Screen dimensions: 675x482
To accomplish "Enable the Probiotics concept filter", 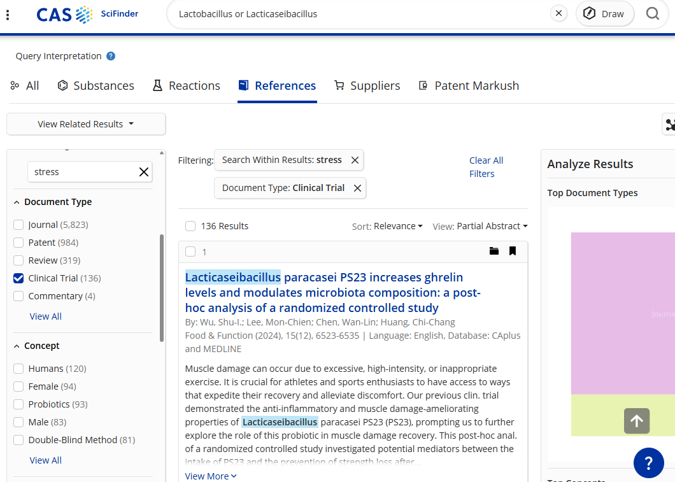I will point(18,404).
